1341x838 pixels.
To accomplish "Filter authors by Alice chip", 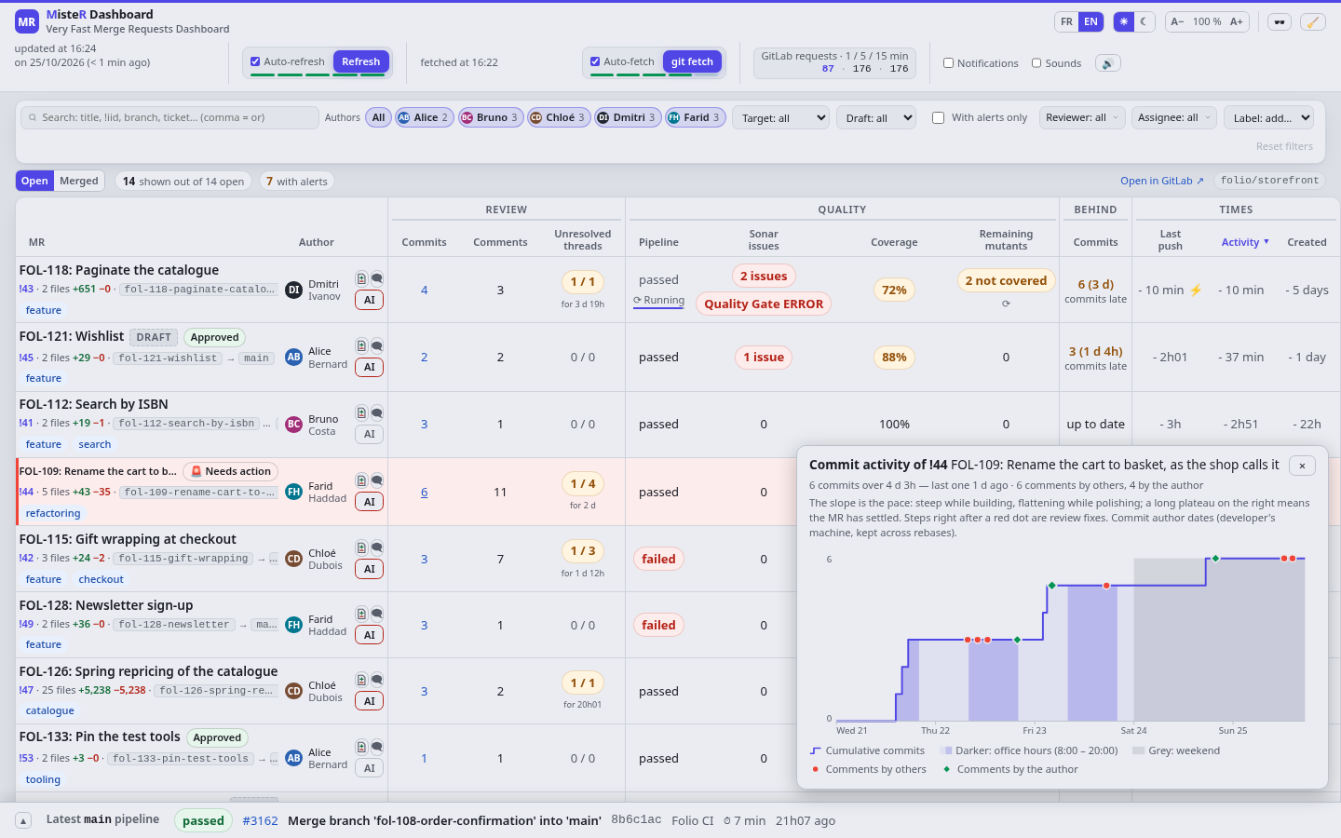I will [424, 117].
